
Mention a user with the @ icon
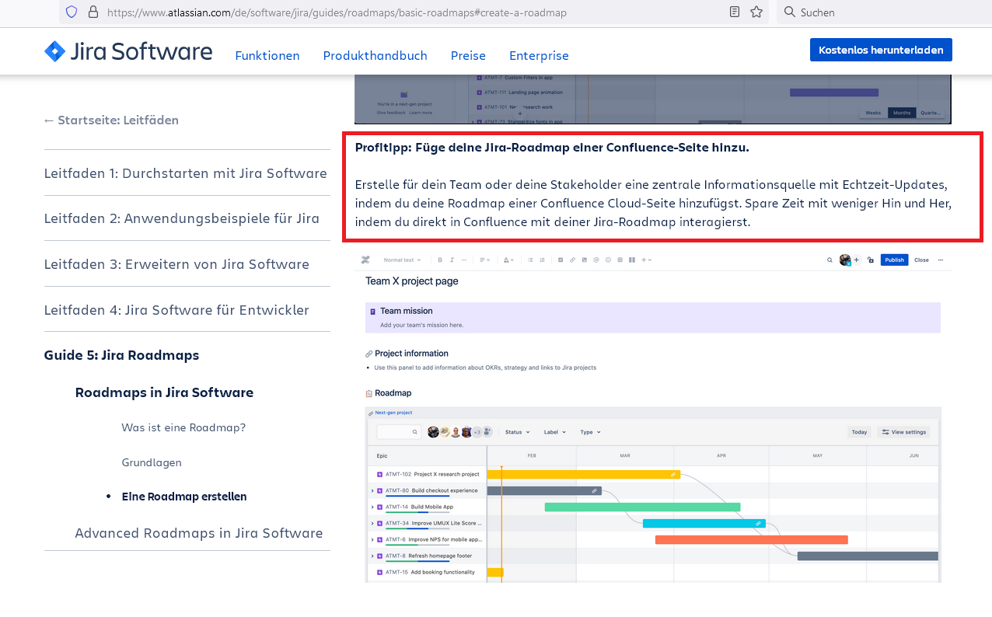click(x=596, y=260)
